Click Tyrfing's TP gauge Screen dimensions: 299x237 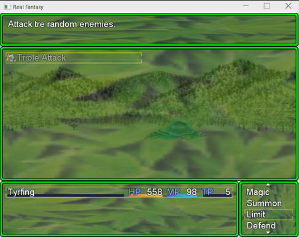point(217,195)
